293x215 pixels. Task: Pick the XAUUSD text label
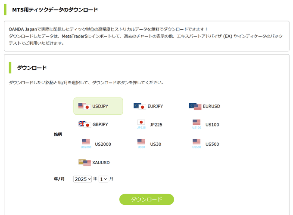[x=101, y=163]
